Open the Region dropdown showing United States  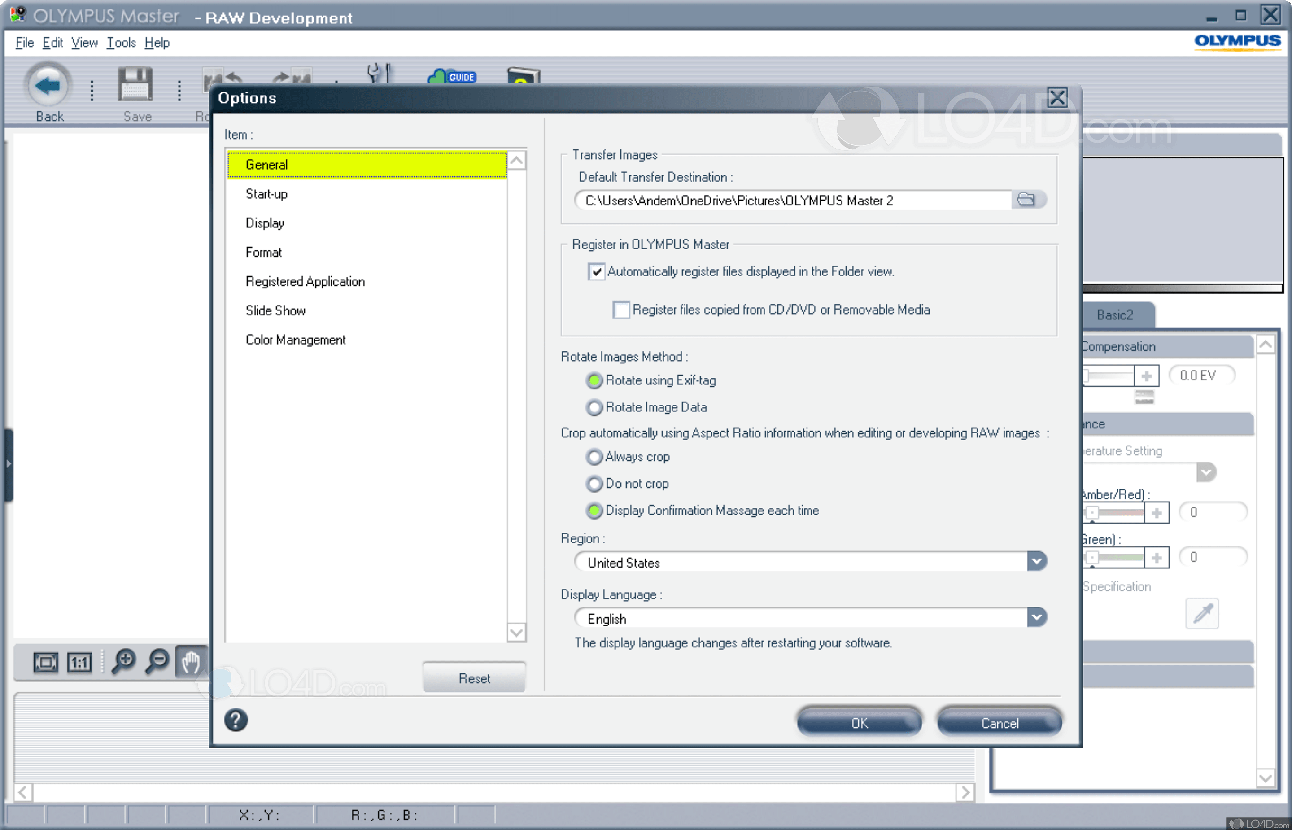(x=1037, y=561)
